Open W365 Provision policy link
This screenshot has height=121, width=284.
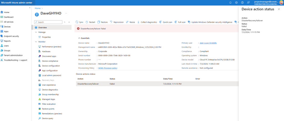(108, 68)
